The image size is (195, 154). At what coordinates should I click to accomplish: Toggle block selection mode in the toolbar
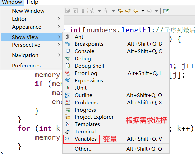pos(75,11)
